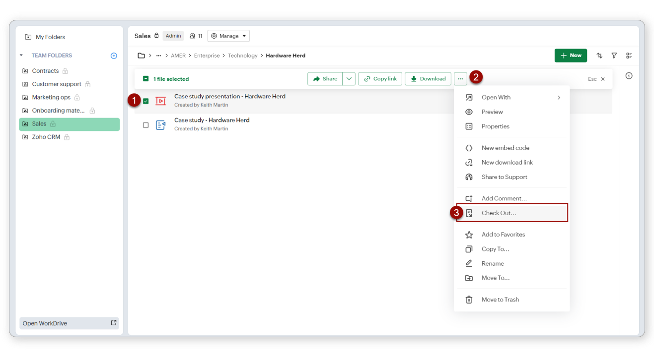
Task: Add a new team folder with plus icon
Action: (x=114, y=56)
